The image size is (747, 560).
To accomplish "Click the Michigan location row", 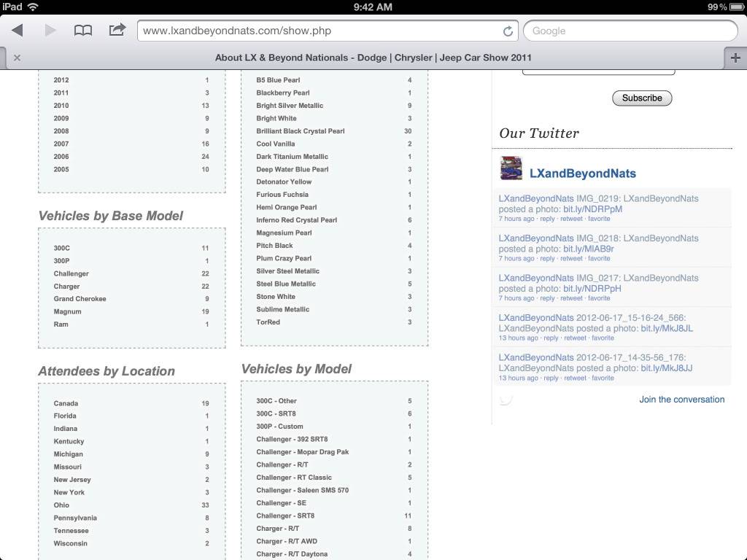I will [131, 454].
